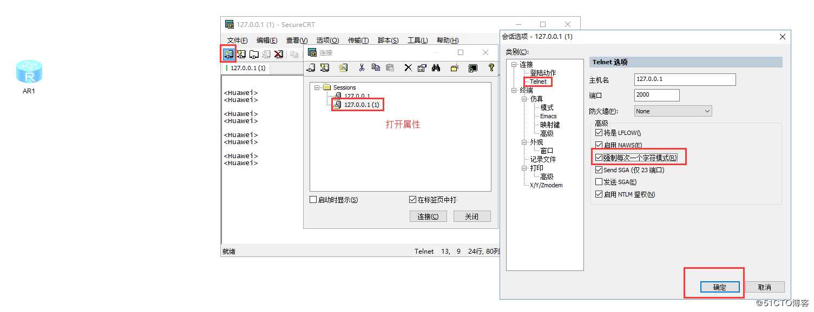This screenshot has height=312, width=814.
Task: Click the grayed Paste icon in 连接 dialog
Action: [x=390, y=67]
